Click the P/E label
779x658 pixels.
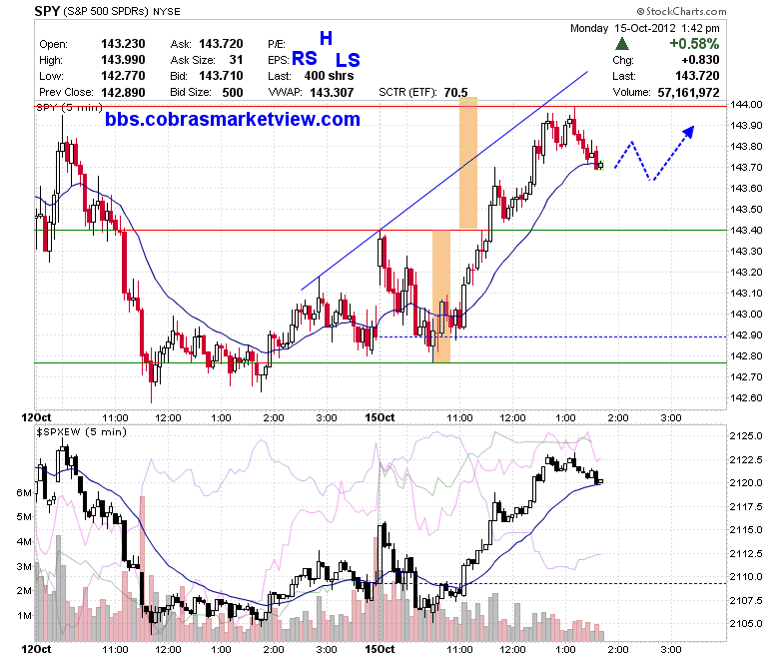277,44
